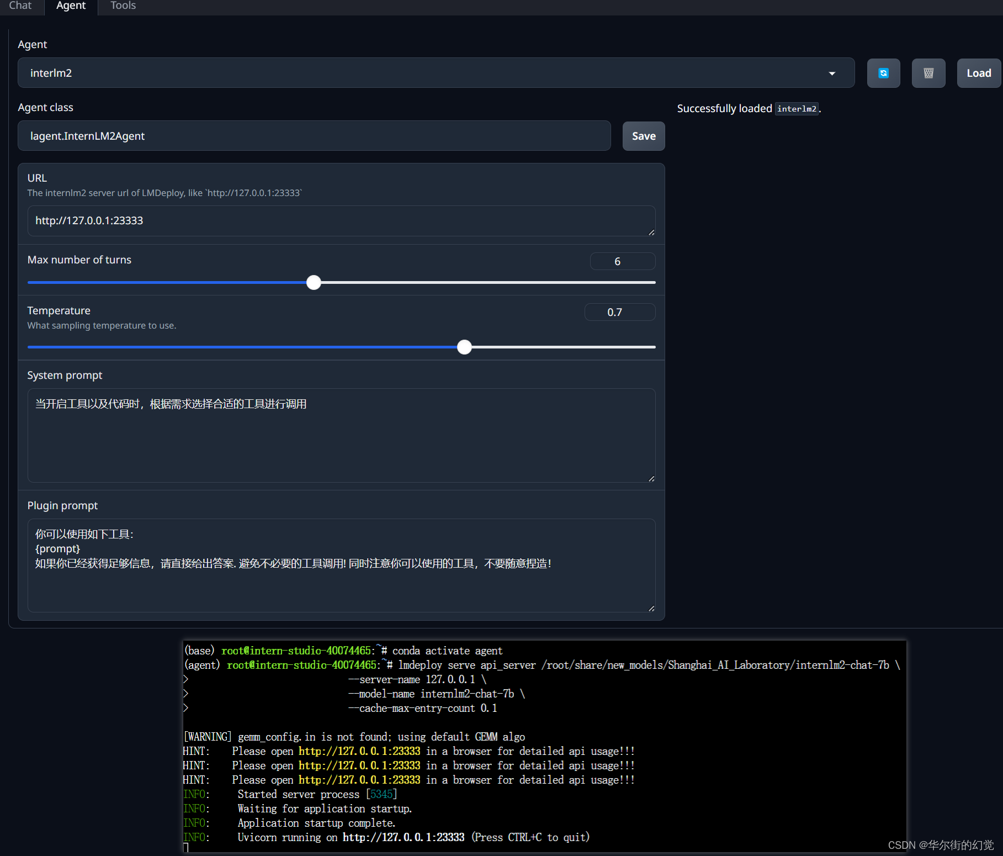Select the Agent tab
1003x856 pixels.
[71, 6]
